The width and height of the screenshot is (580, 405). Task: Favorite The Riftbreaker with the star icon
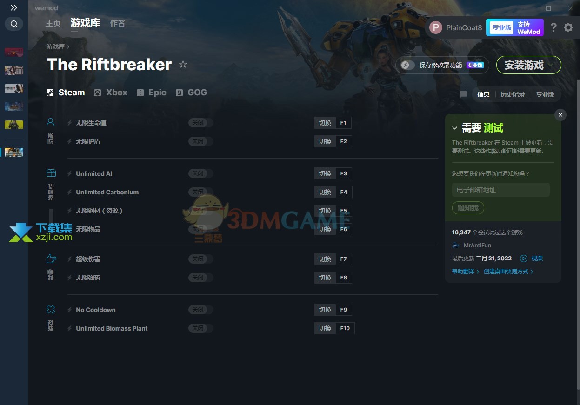[183, 64]
